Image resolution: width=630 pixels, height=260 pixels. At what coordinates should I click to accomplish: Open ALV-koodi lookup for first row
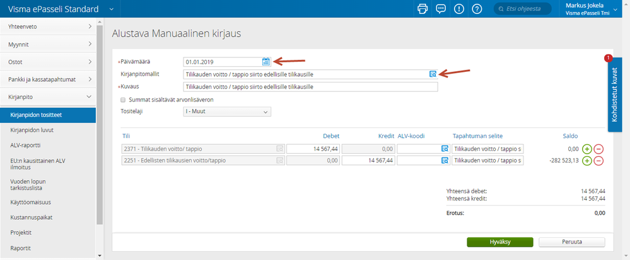pyautogui.click(x=445, y=149)
